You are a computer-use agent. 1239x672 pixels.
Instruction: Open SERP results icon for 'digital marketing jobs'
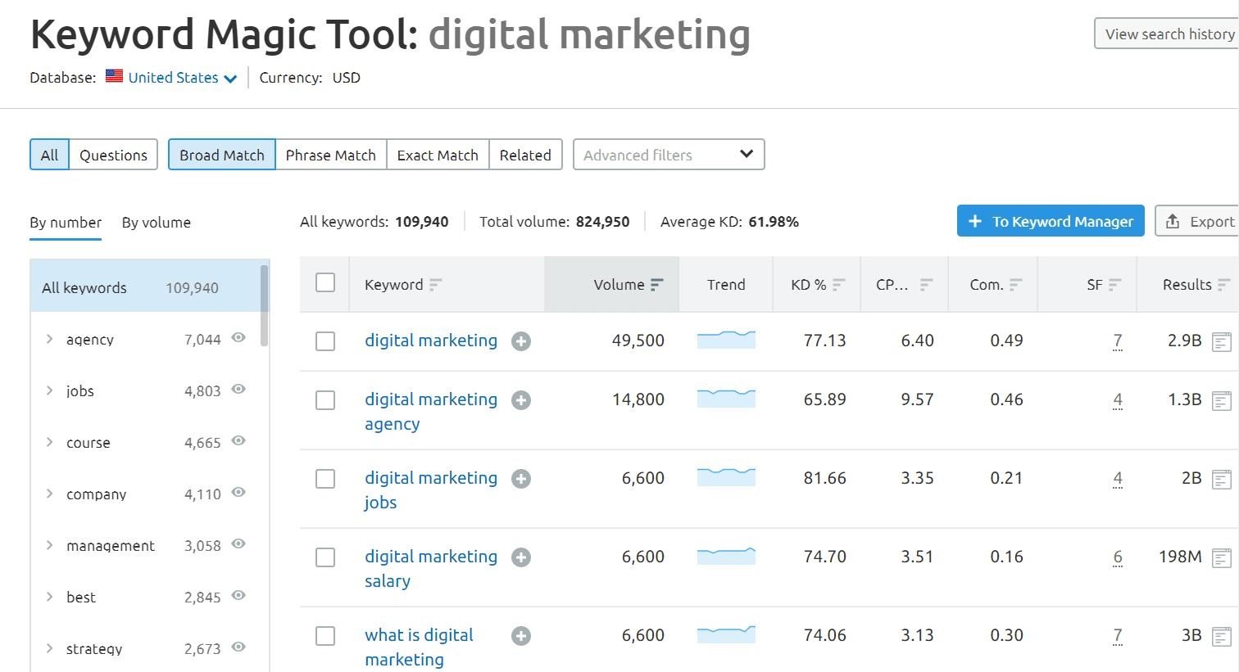click(x=1221, y=479)
